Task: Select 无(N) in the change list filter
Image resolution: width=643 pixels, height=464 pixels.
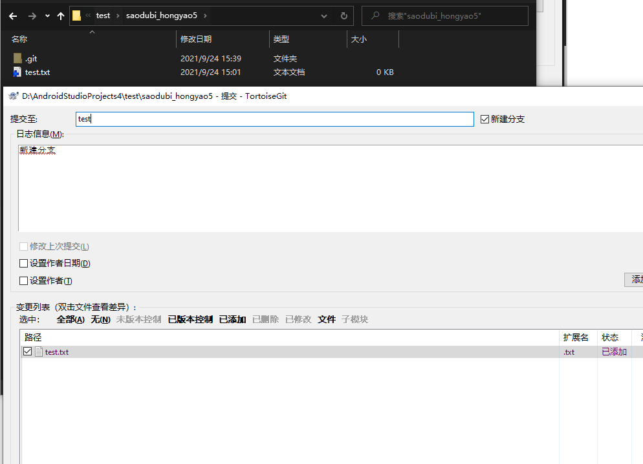Action: pos(100,319)
